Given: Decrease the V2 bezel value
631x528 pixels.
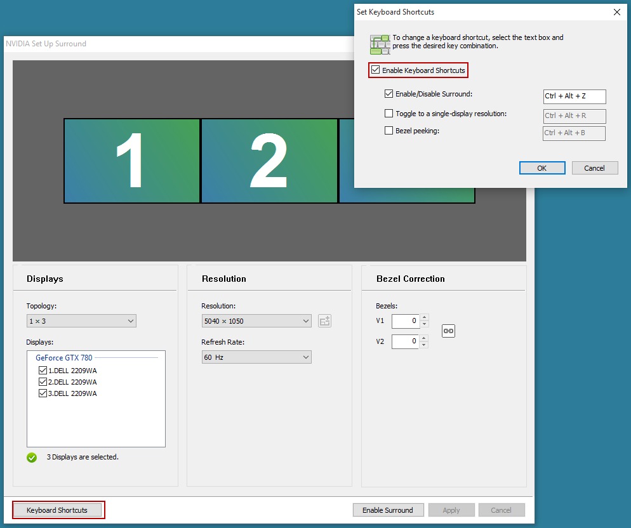Looking at the screenshot, I should pyautogui.click(x=425, y=345).
